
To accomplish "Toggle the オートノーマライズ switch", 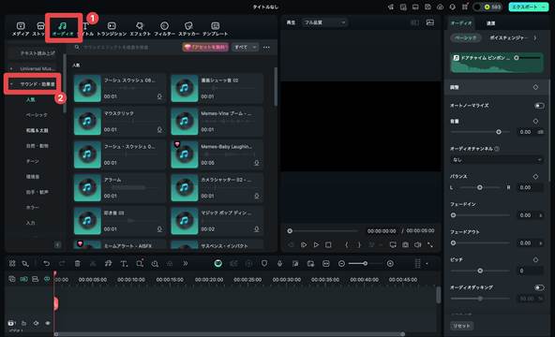I will tap(539, 105).
